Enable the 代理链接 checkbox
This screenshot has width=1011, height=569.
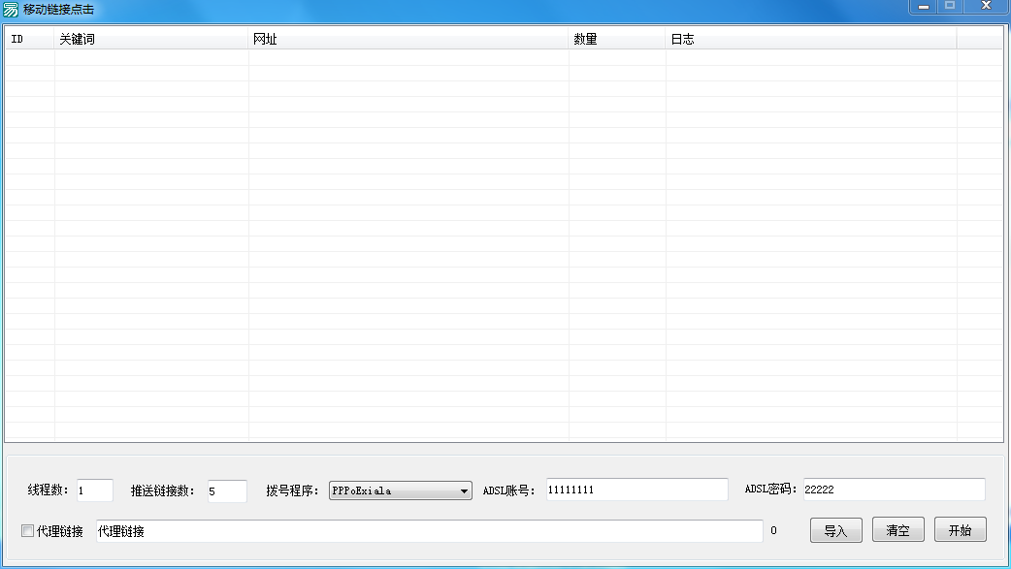tap(27, 531)
